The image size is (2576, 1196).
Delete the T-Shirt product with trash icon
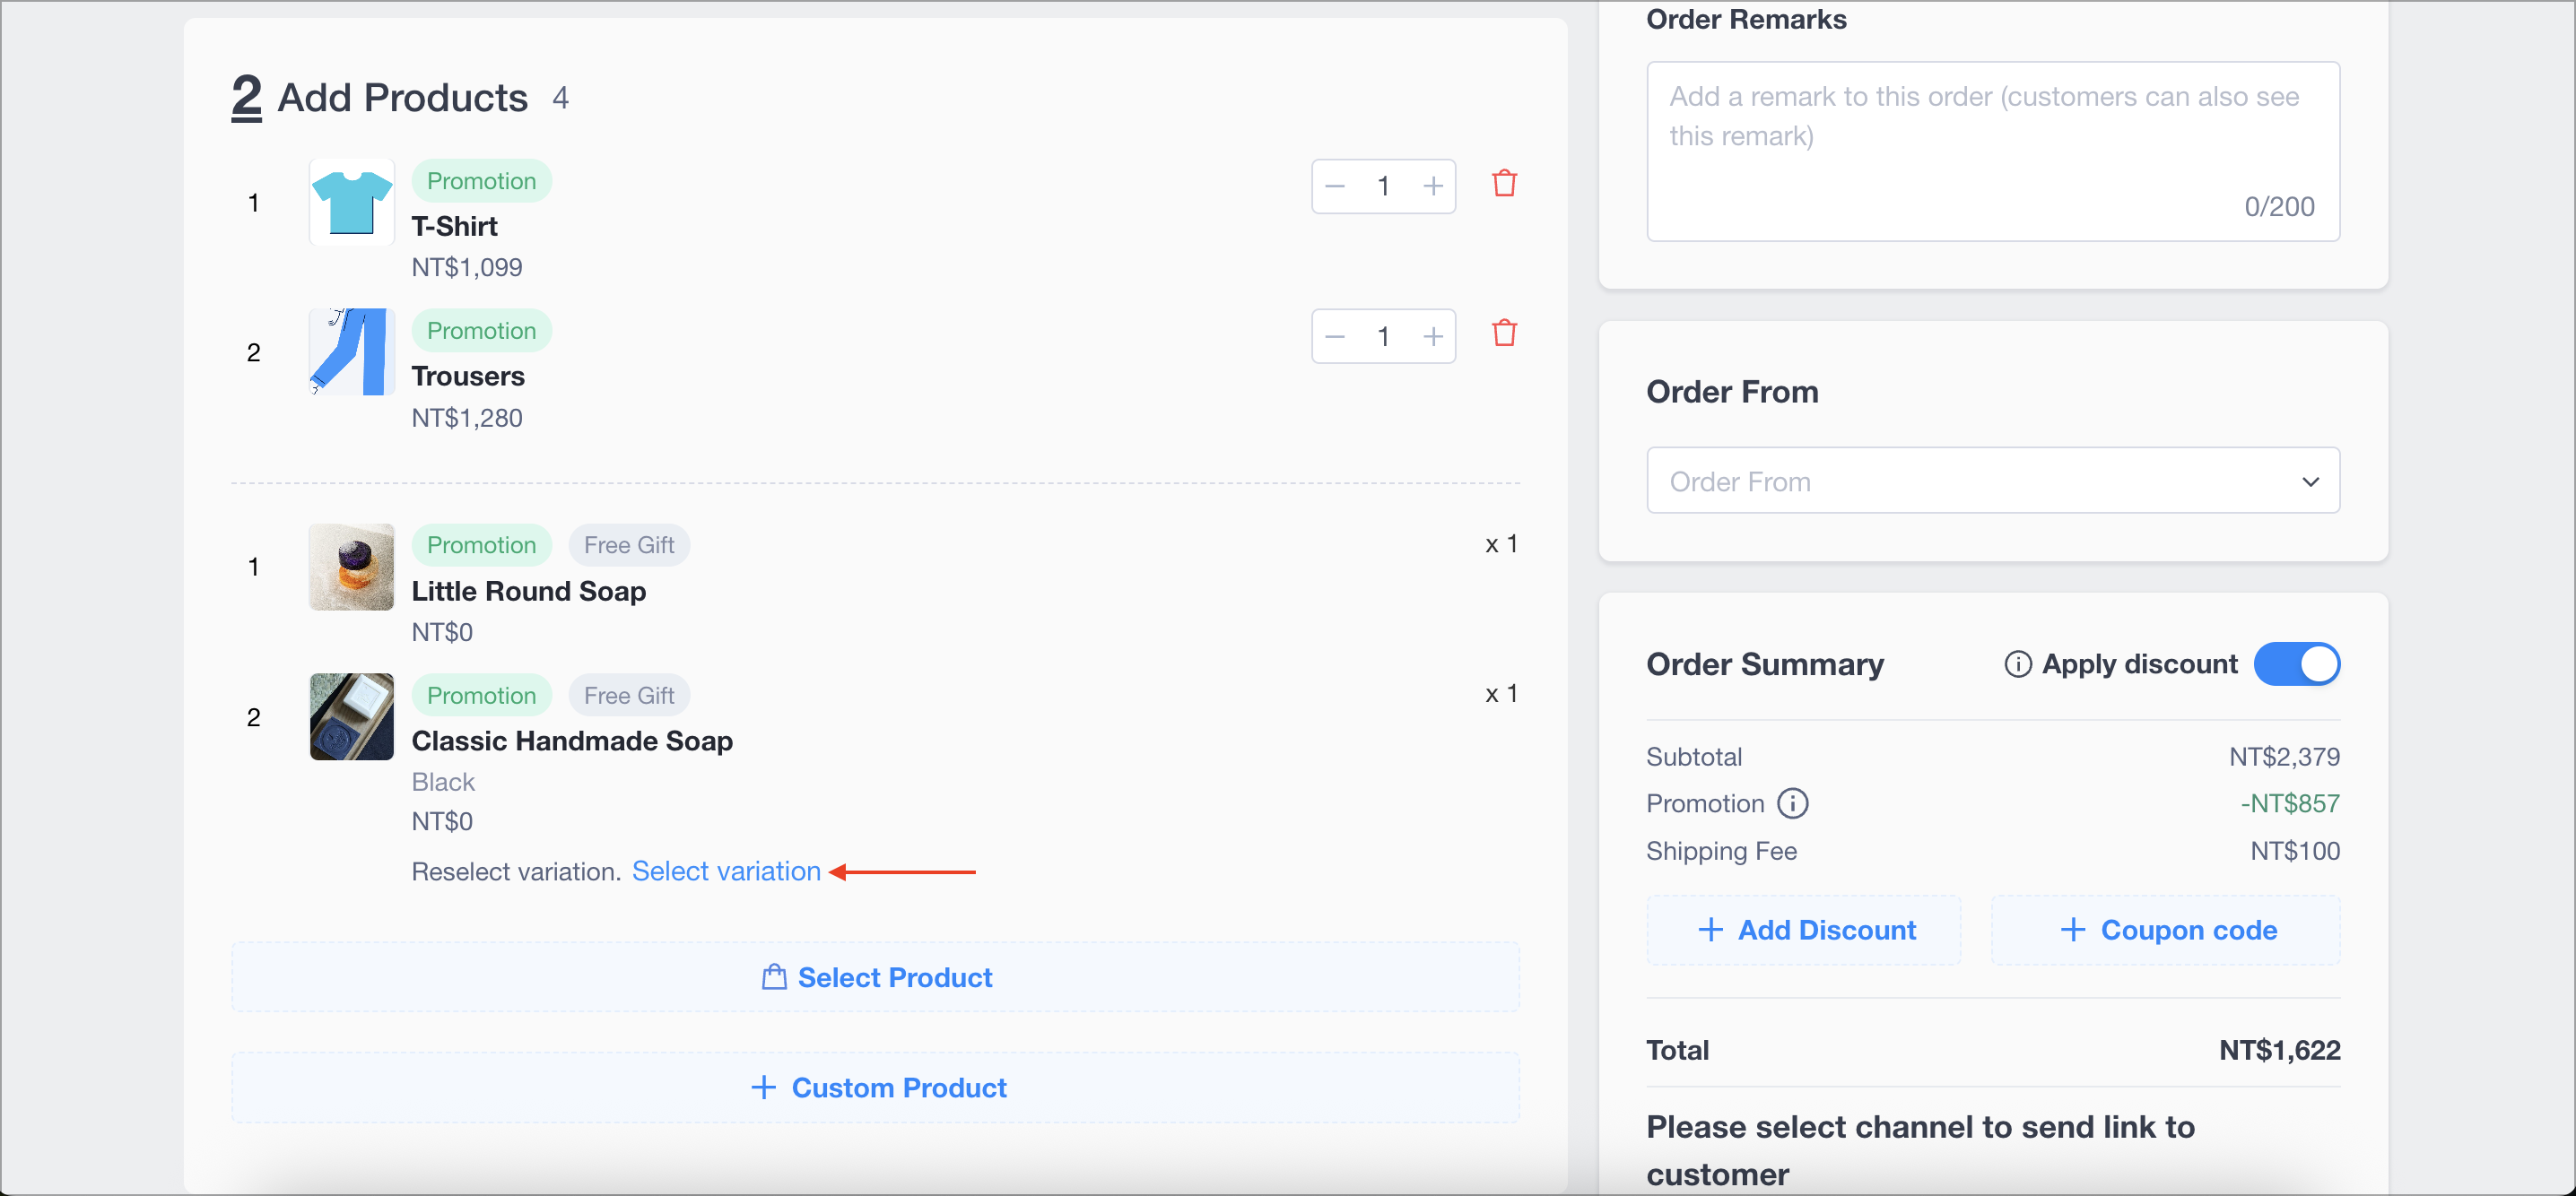point(1504,184)
